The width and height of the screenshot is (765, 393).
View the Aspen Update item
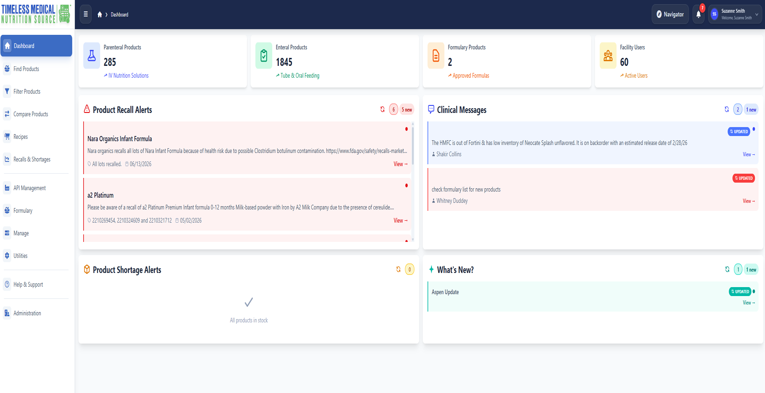pyautogui.click(x=749, y=303)
